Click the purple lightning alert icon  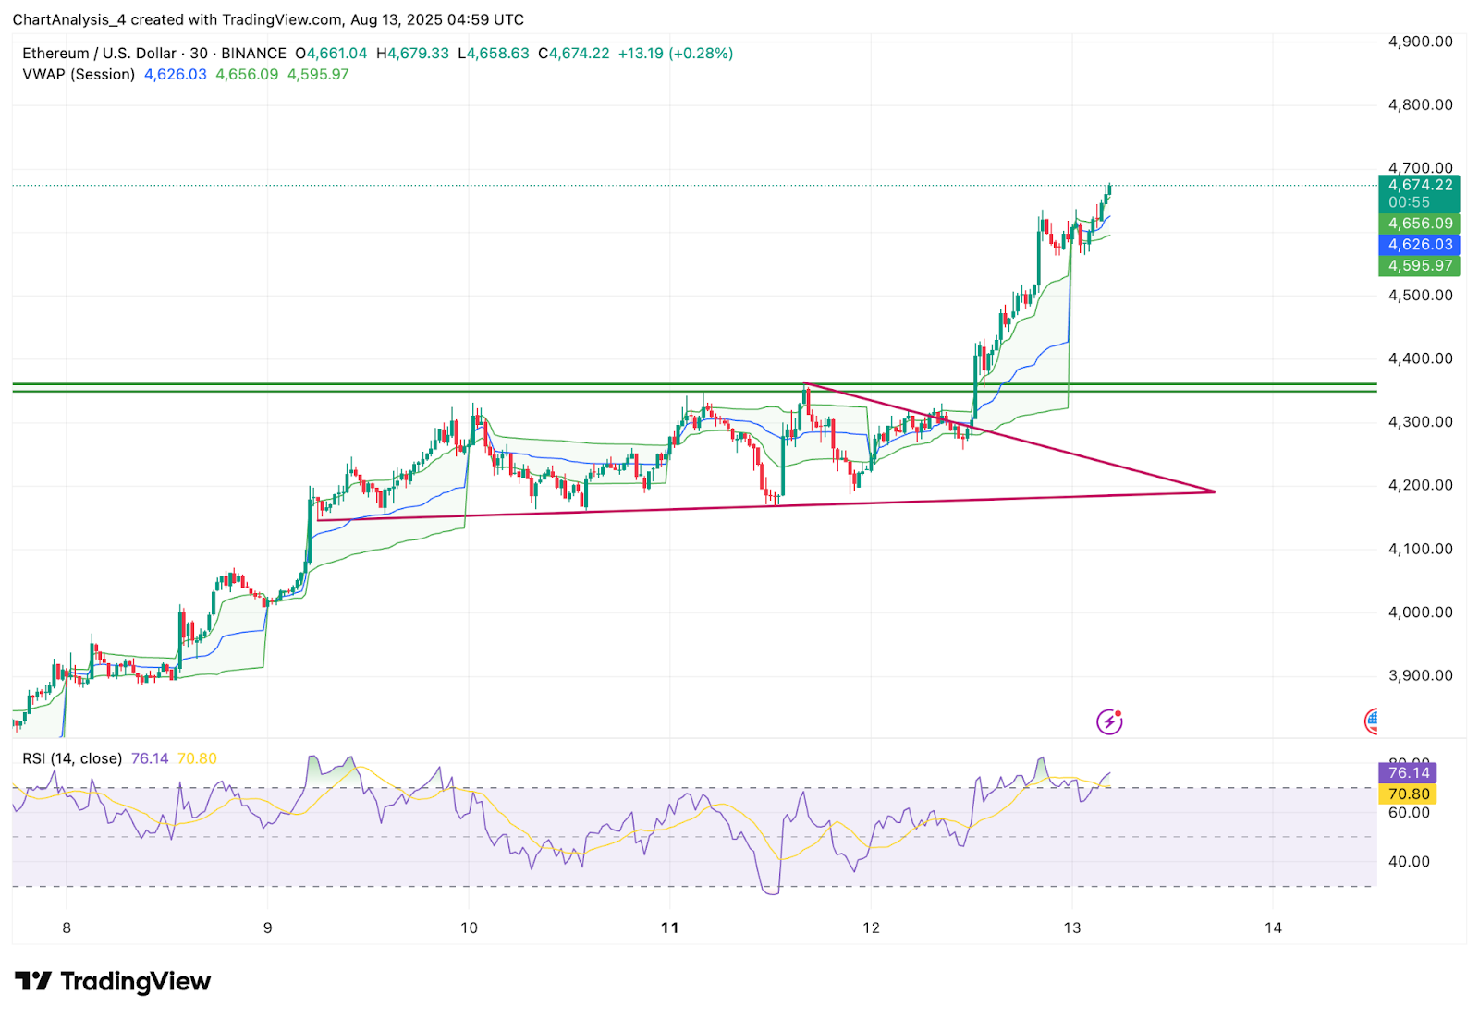[1107, 721]
